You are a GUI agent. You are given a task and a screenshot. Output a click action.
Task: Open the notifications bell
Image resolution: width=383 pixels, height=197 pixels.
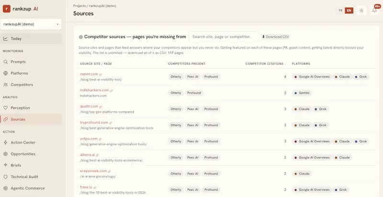[x=374, y=11]
